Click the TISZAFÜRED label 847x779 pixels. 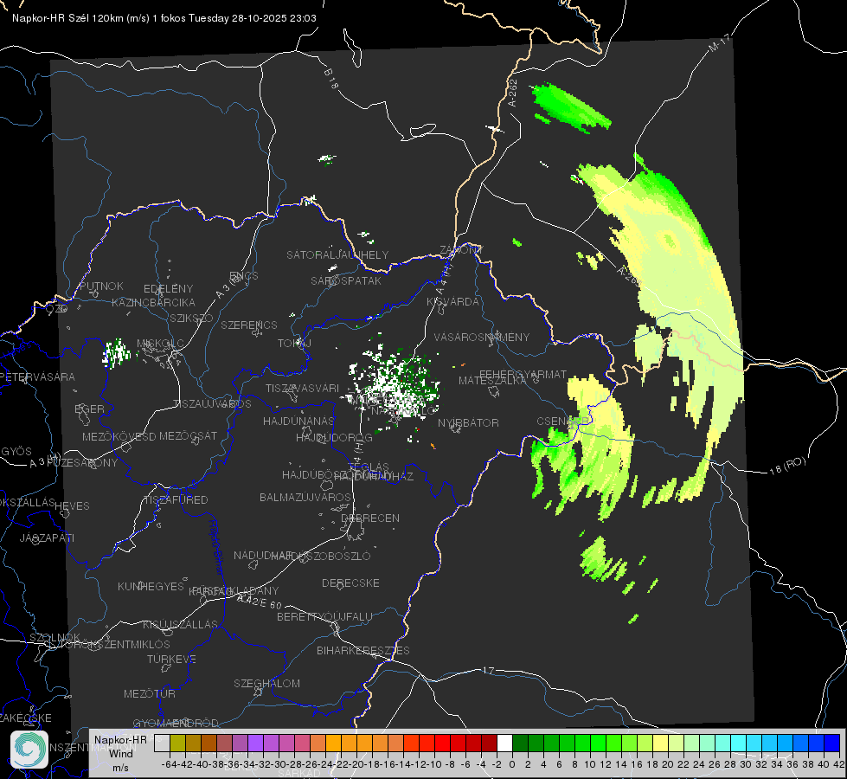coord(176,500)
